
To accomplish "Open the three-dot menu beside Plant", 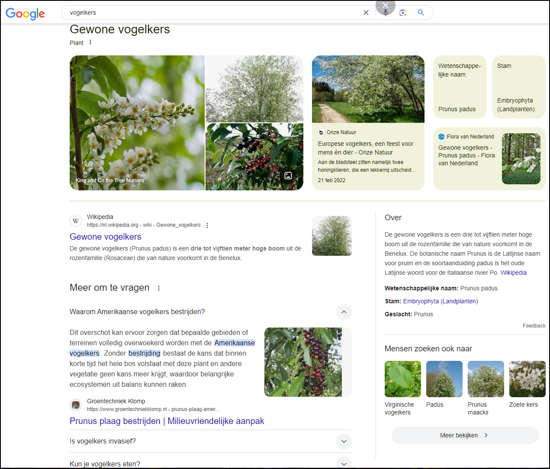I will (x=90, y=42).
